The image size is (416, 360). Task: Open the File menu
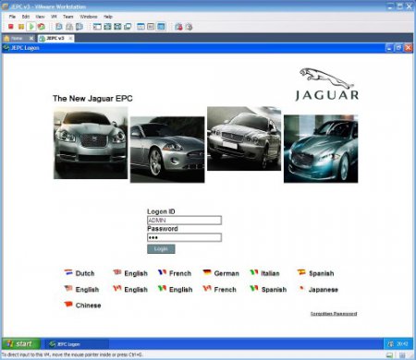click(12, 17)
